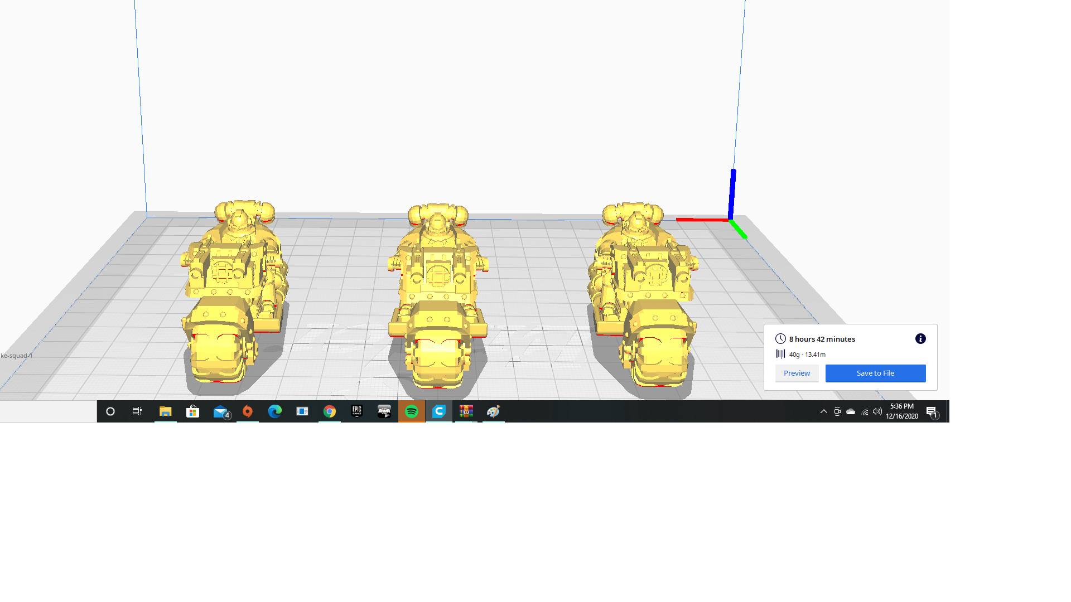
Task: Open WinRAR from the taskbar
Action: (466, 411)
